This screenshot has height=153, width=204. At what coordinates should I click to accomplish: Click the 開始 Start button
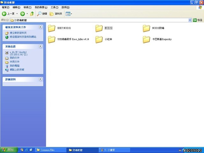pyautogui.click(x=9, y=150)
